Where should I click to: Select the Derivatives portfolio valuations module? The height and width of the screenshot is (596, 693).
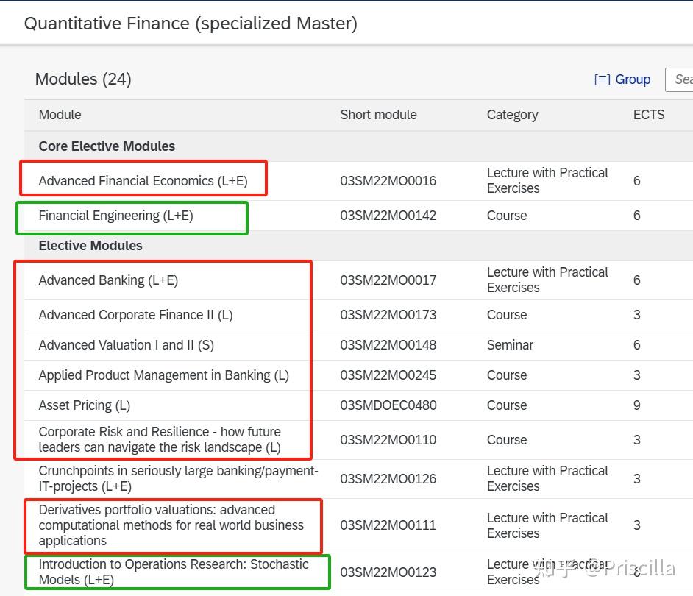click(x=171, y=525)
